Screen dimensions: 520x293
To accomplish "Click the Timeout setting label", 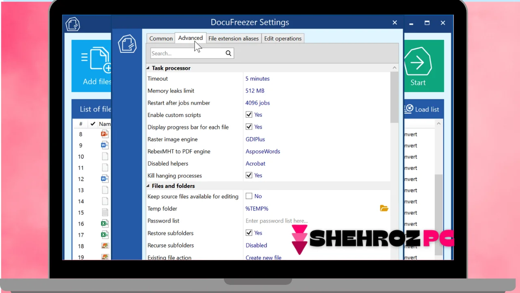I will pos(158,79).
